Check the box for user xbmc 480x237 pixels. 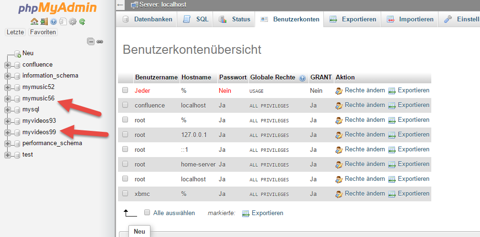[125, 193]
